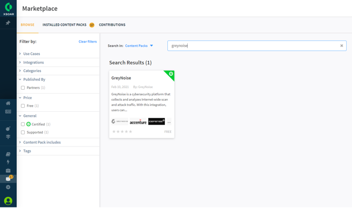Click the certified green ribbon on GreyNoise card
352x208 pixels.
171,75
